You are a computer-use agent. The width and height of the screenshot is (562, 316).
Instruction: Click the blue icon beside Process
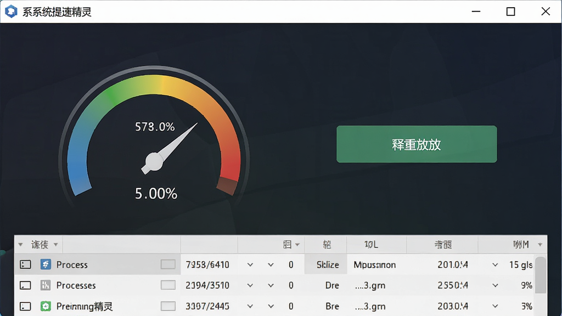(46, 264)
